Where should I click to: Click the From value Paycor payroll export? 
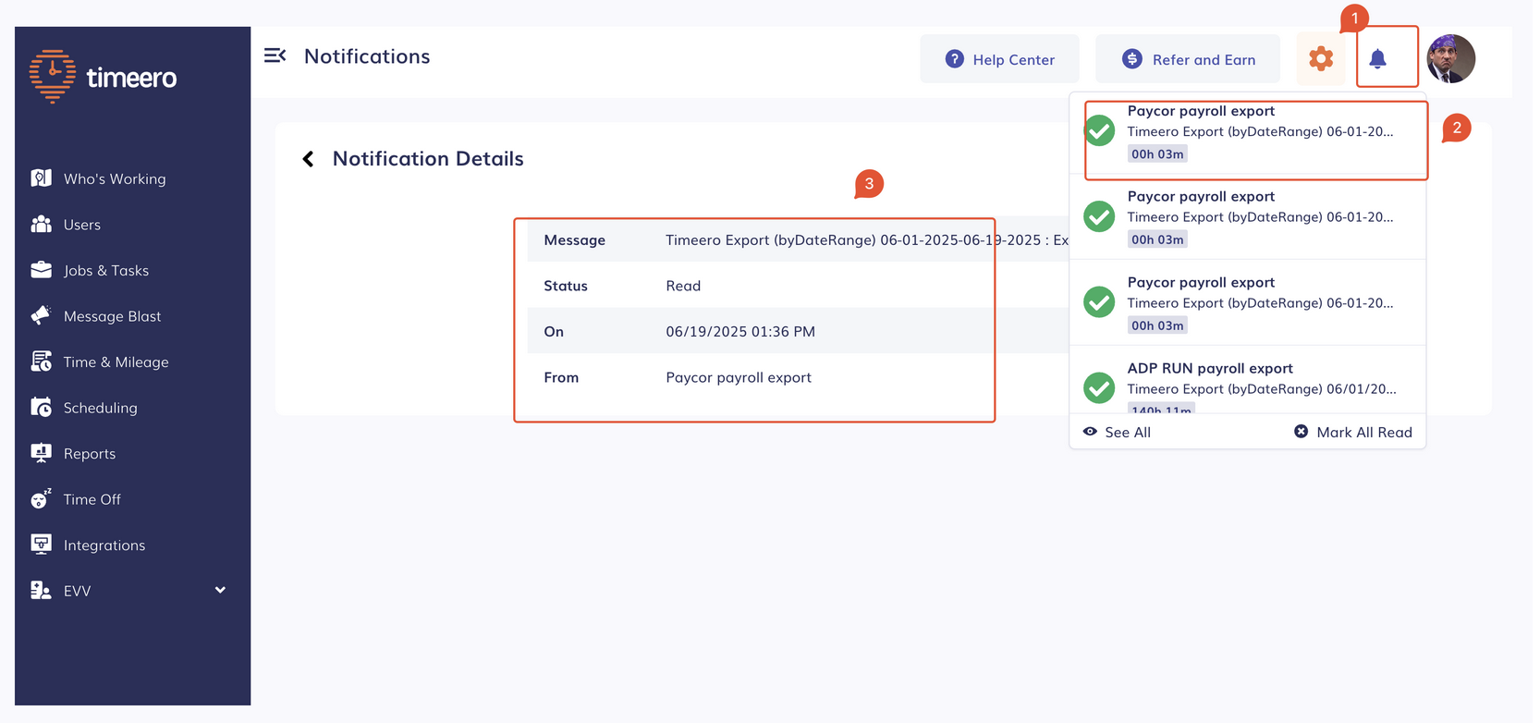tap(739, 377)
